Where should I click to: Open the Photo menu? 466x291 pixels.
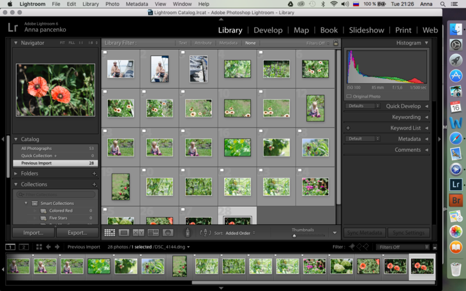pos(112,4)
